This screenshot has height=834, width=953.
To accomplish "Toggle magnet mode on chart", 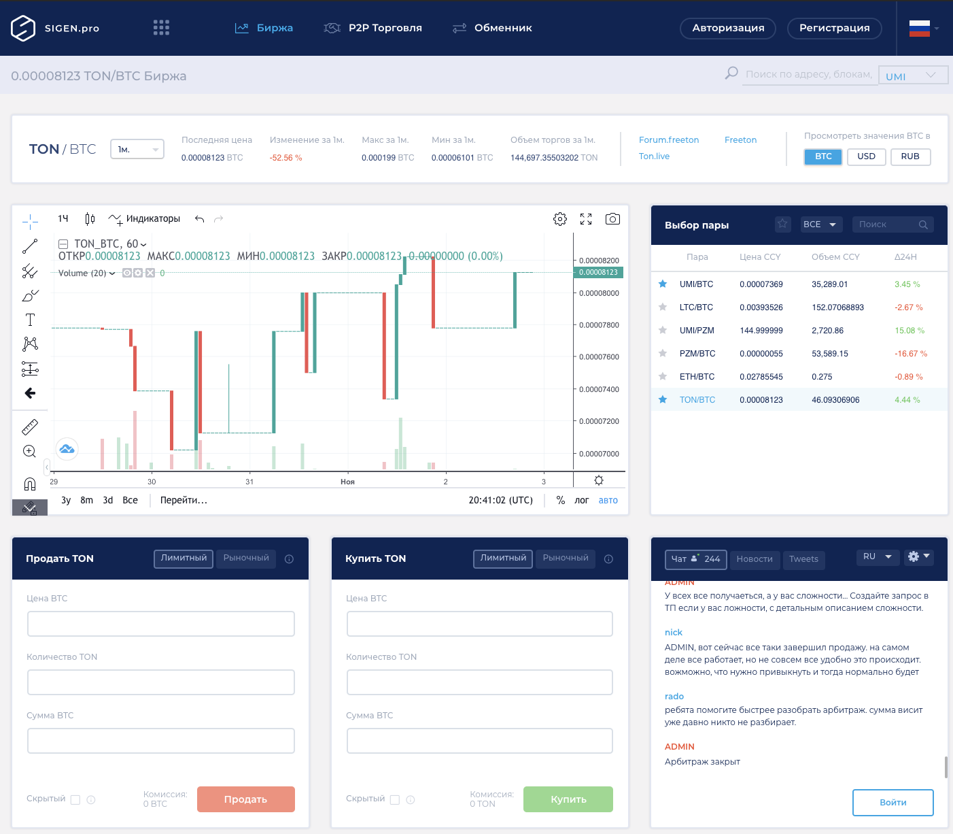I will coord(30,484).
